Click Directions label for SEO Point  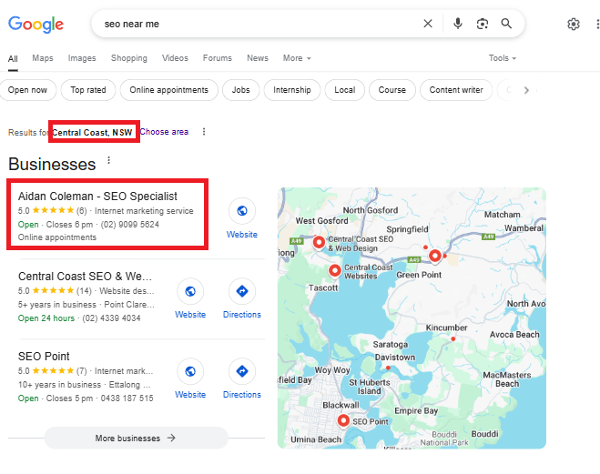click(x=242, y=395)
